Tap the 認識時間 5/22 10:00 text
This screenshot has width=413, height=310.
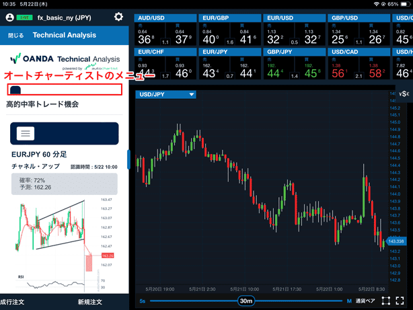point(94,167)
